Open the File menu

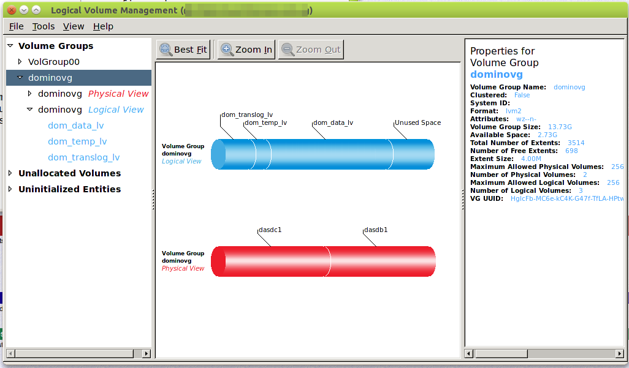(x=17, y=26)
